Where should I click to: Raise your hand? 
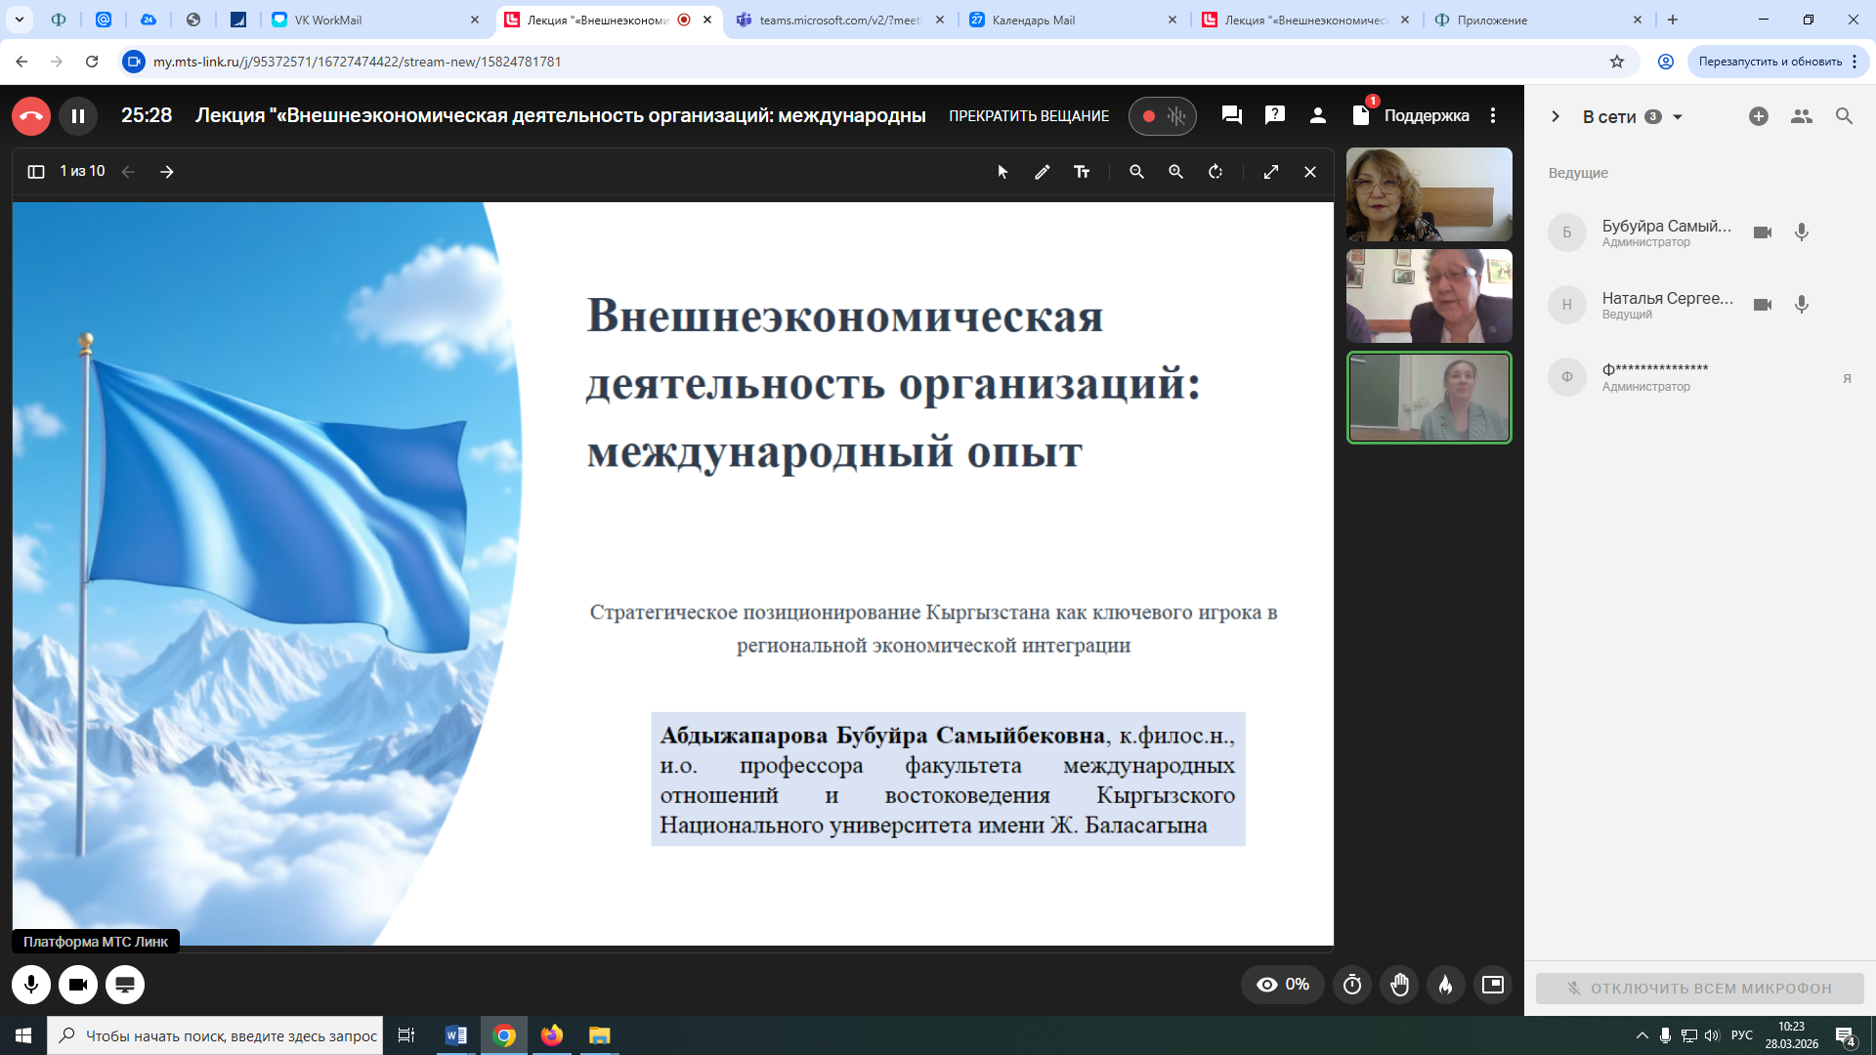coord(1399,985)
